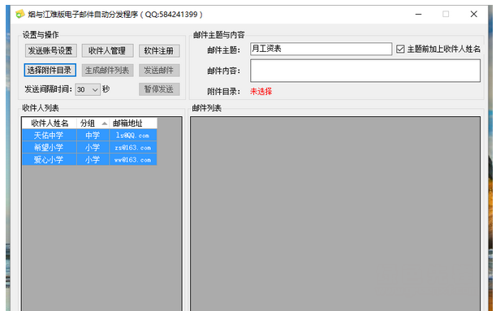The width and height of the screenshot is (496, 311).
Task: Select recipient row 天佑中学
Action: (89, 135)
